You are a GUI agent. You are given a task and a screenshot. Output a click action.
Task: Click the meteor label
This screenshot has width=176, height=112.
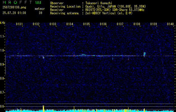click(40, 9)
